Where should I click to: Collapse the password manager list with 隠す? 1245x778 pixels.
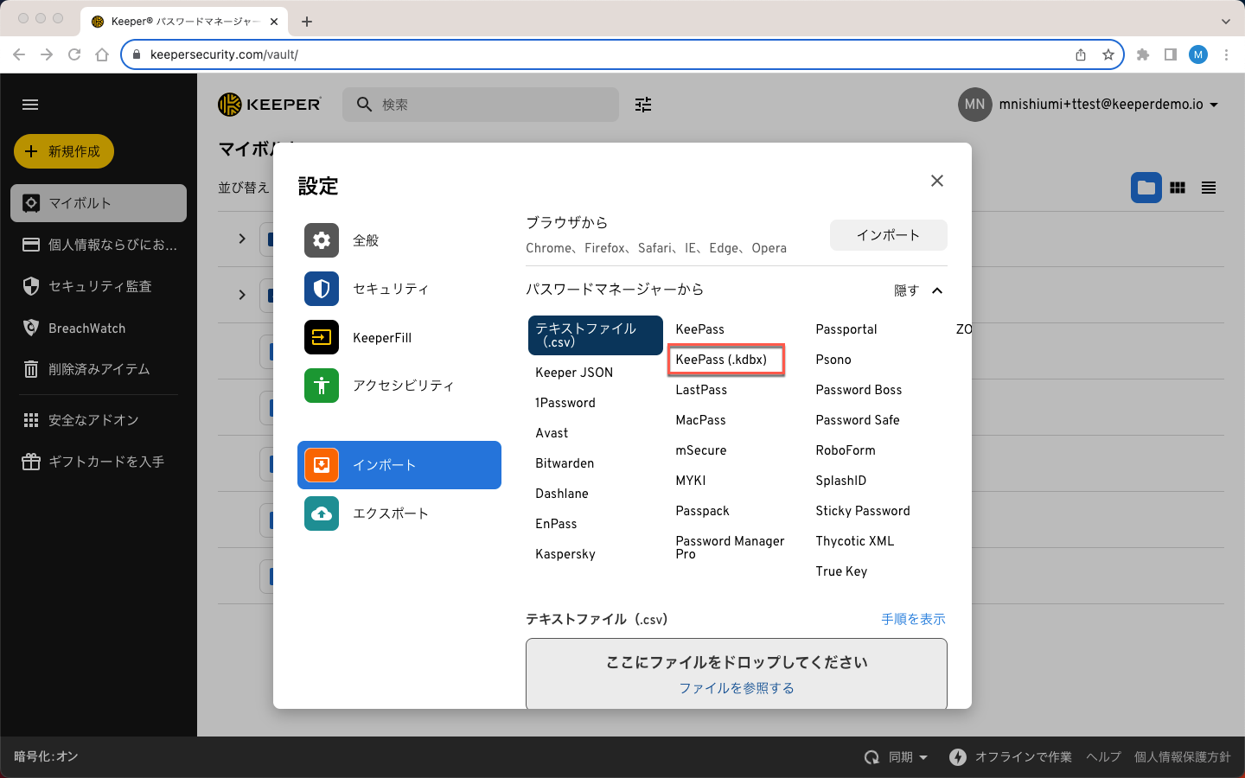pyautogui.click(x=917, y=290)
